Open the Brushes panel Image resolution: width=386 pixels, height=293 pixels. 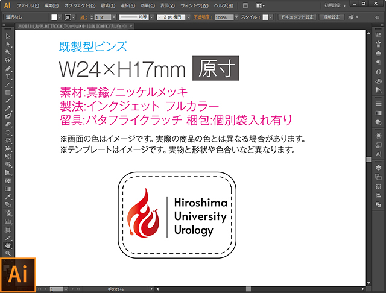coord(378,44)
